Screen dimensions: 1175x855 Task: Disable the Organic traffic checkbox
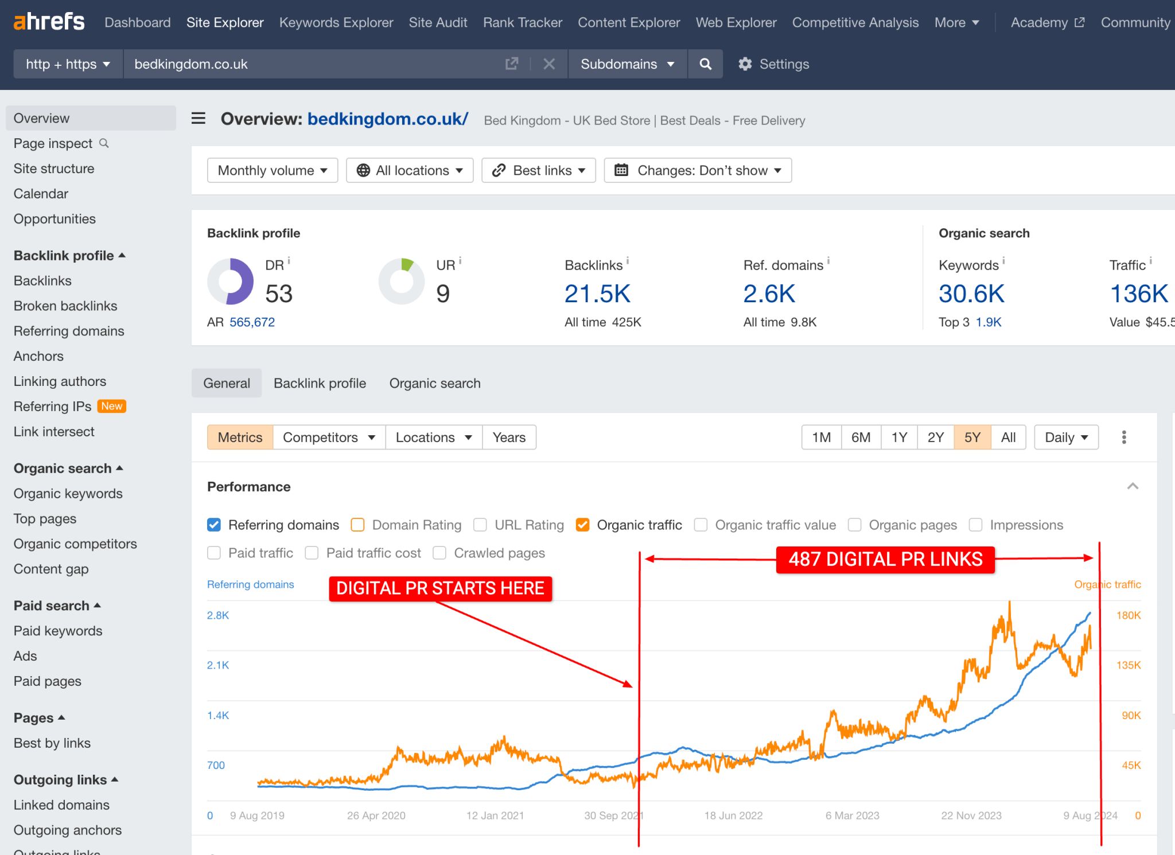pyautogui.click(x=582, y=525)
